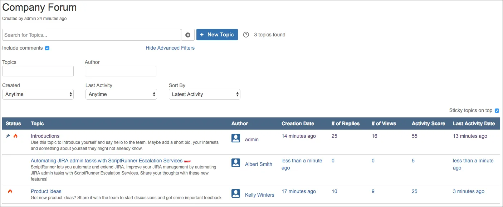Image resolution: width=503 pixels, height=207 pixels.
Task: Open the admin author name link
Action: coord(252,140)
